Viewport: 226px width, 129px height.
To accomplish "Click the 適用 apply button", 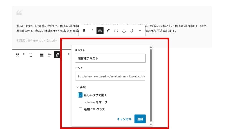I will (x=140, y=119).
